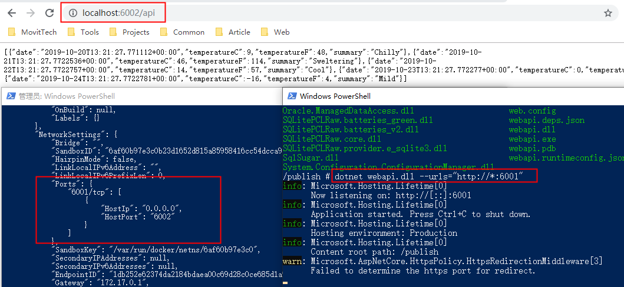This screenshot has width=624, height=287.
Task: Open the Article bookmark folder
Action: [x=233, y=32]
